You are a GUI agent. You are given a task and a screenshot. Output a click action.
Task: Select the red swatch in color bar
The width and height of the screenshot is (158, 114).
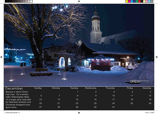(x=139, y=1)
